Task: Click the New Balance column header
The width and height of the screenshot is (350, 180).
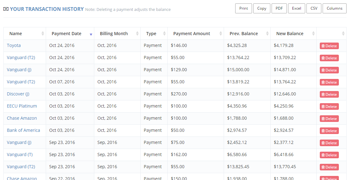Action: click(x=293, y=34)
